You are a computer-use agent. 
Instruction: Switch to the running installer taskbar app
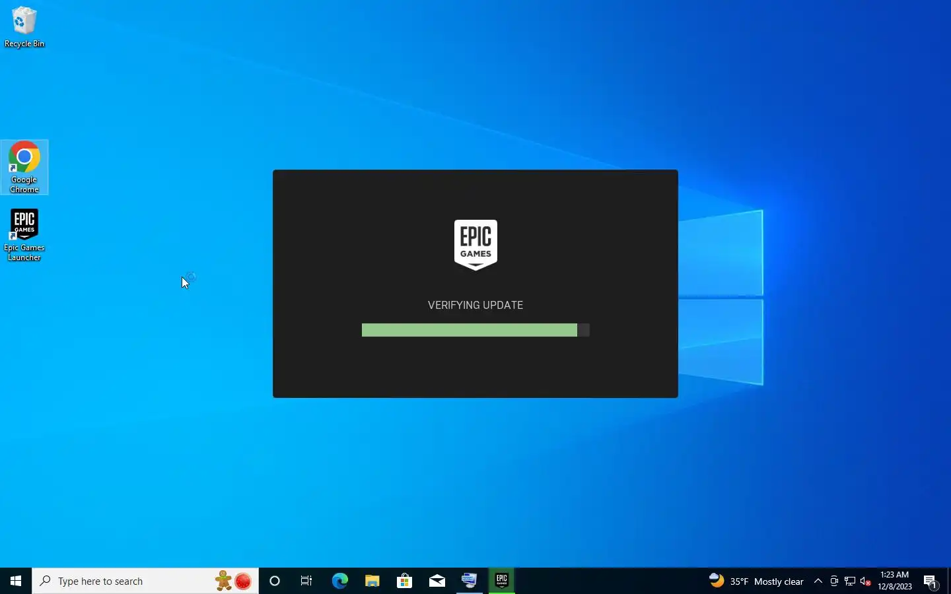(x=470, y=581)
